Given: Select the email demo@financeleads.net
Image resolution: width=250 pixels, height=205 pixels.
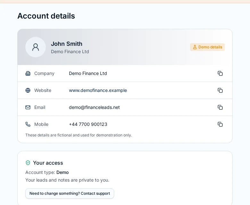Looking at the screenshot, I should coord(94,107).
